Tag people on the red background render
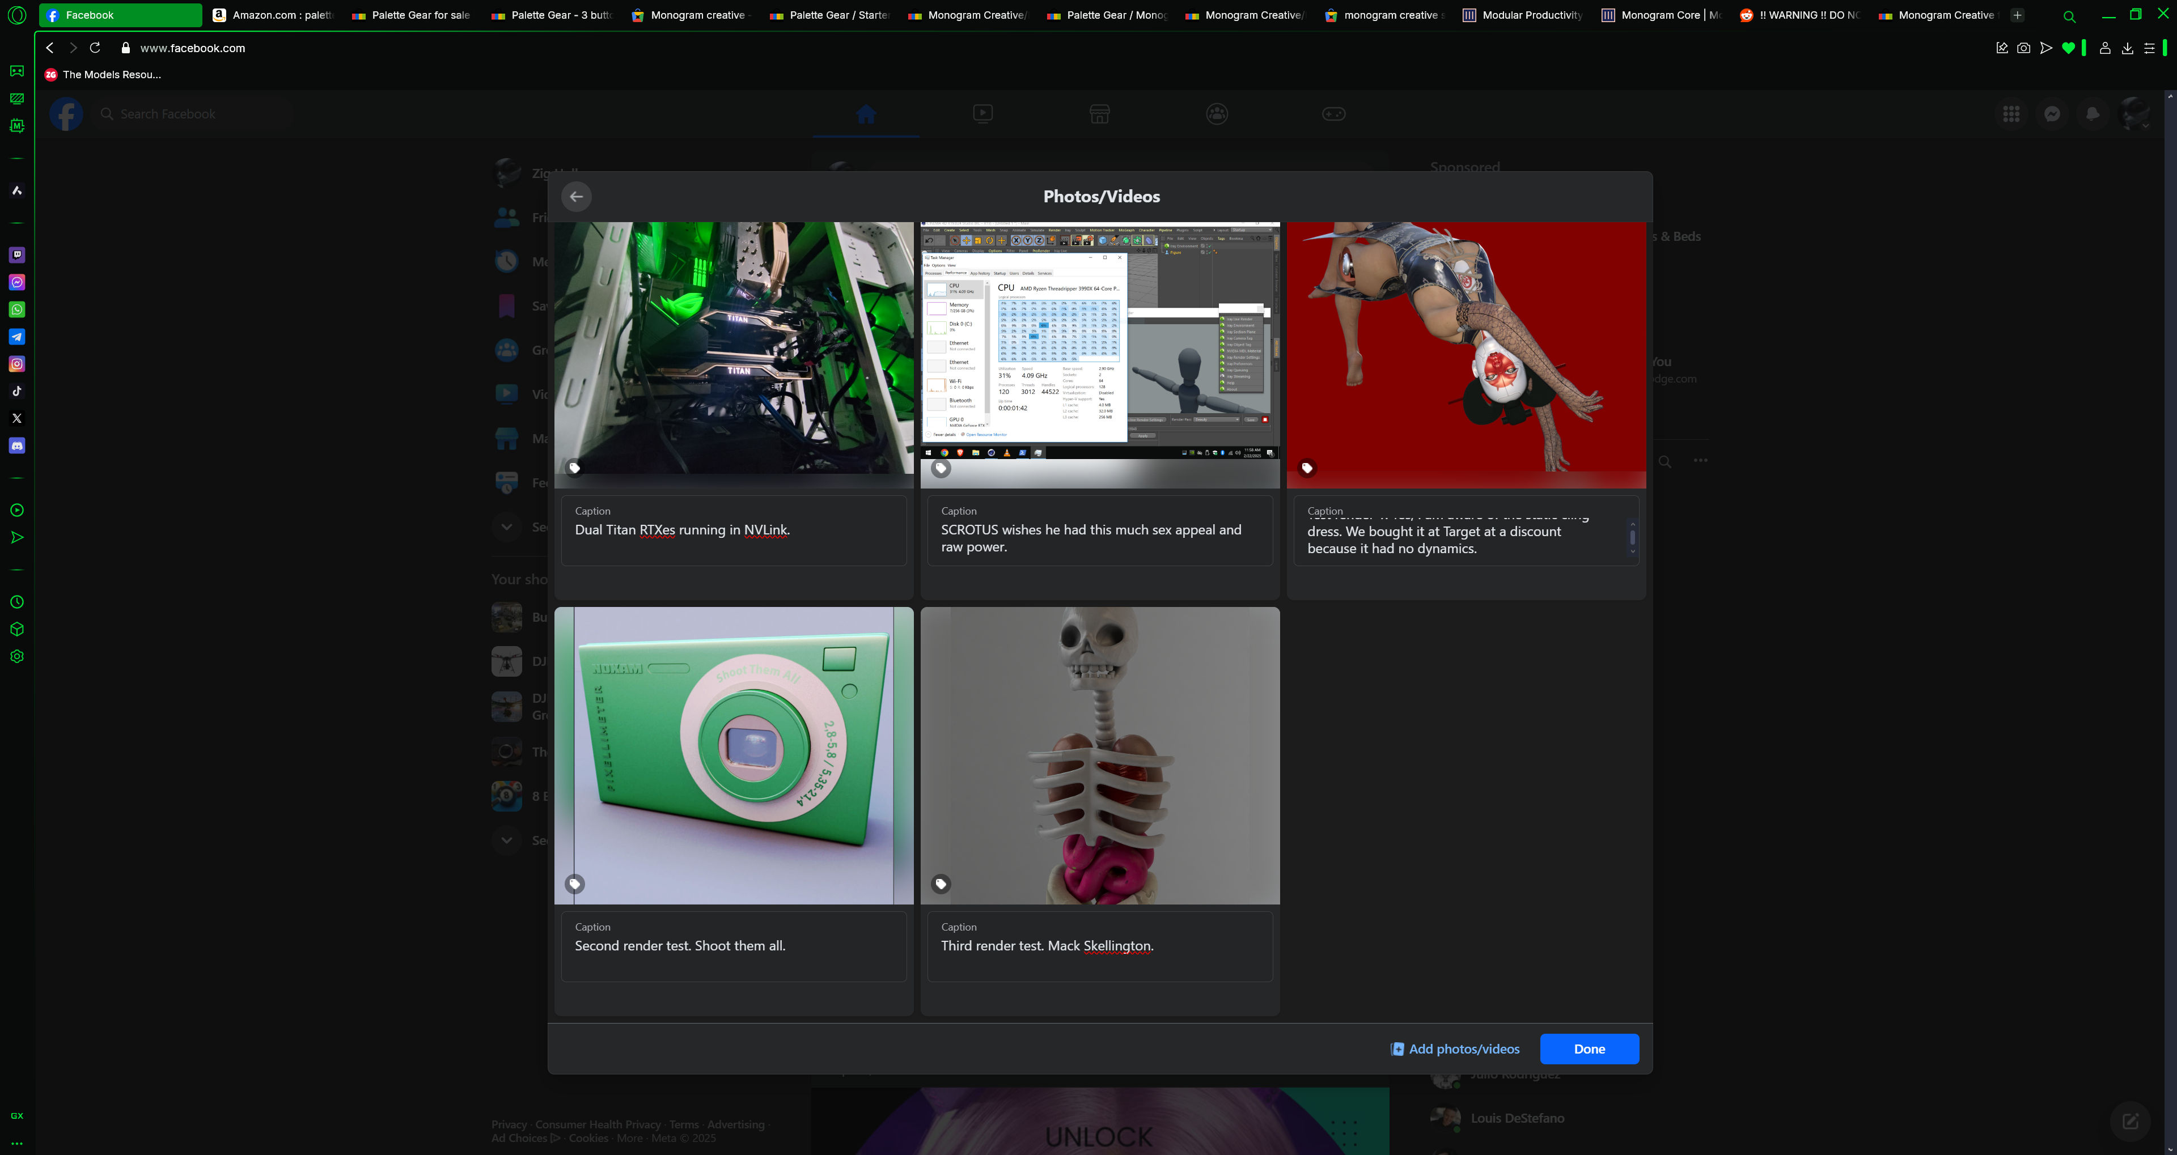 point(1307,468)
